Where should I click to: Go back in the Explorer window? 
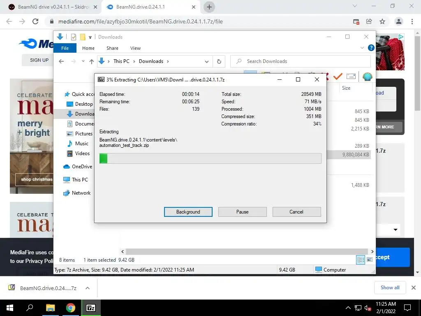point(61,61)
